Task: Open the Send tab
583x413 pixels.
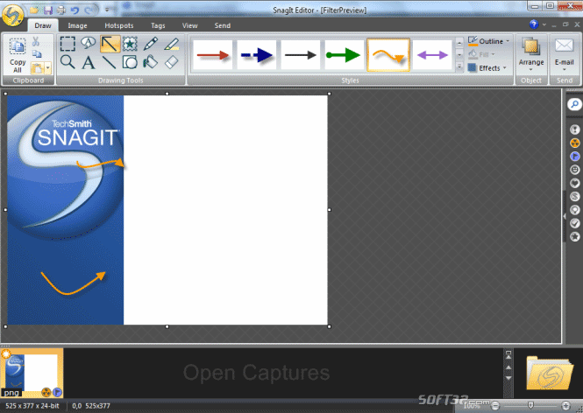Action: point(223,25)
